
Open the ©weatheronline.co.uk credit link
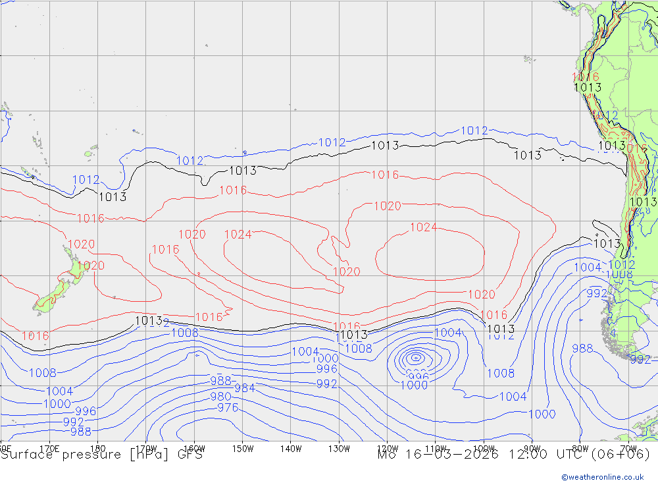[x=603, y=477]
